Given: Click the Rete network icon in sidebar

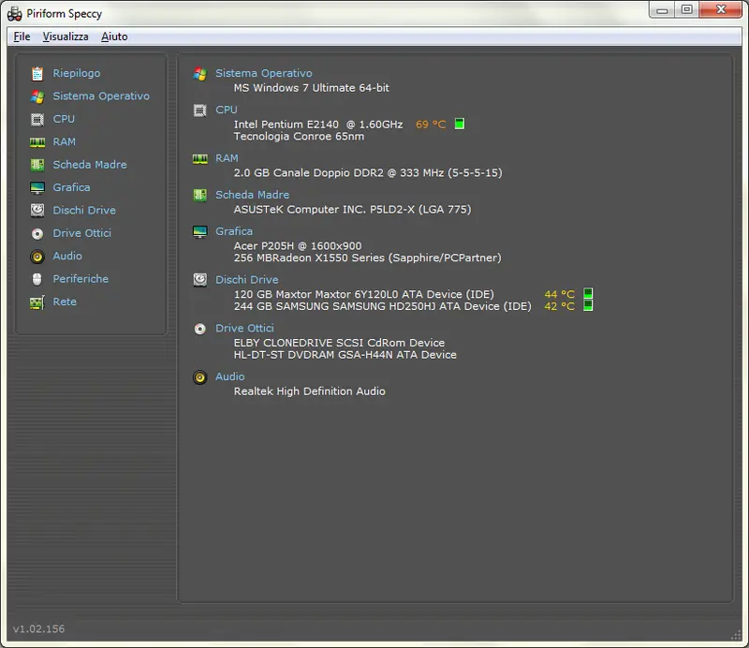Looking at the screenshot, I should tap(37, 302).
